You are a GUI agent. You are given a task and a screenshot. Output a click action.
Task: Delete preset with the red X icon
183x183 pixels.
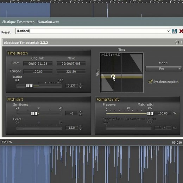[181, 31]
